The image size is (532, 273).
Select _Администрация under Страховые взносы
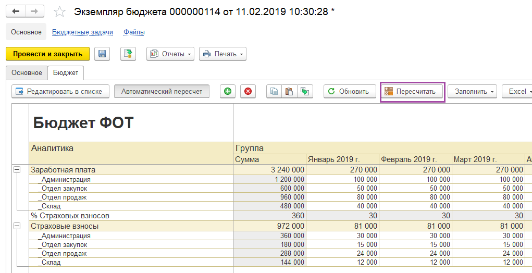coord(131,235)
